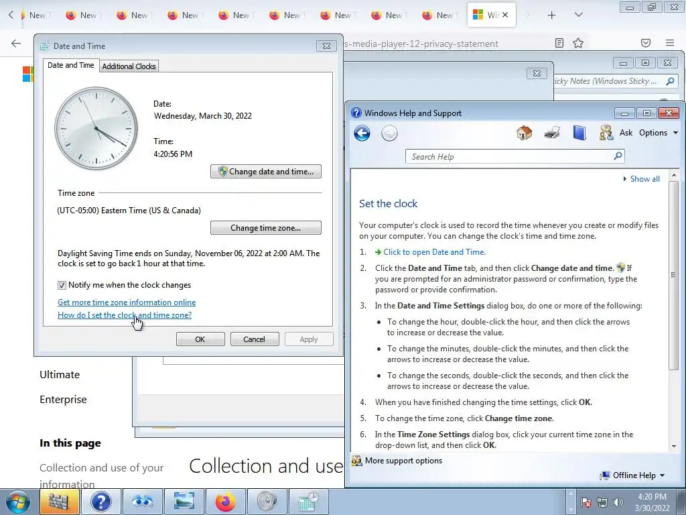Open the eyes icon taskbar app
The height and width of the screenshot is (515, 686).
[x=142, y=502]
